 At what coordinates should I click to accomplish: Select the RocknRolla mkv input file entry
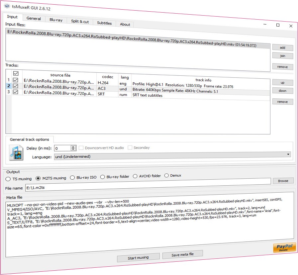[x=138, y=39]
